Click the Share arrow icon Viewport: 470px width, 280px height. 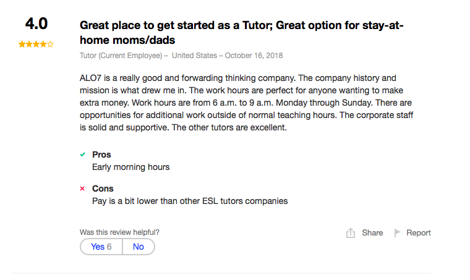351,233
